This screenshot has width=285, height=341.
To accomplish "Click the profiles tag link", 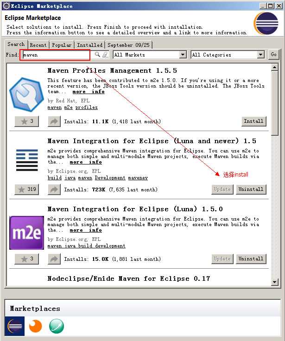I will coord(86,107).
